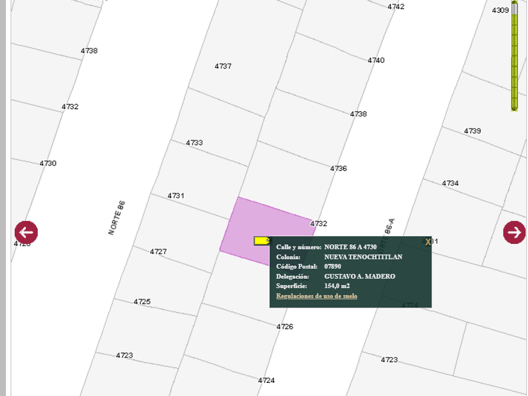Click the yellow marker on highlighted parcel

tap(261, 241)
